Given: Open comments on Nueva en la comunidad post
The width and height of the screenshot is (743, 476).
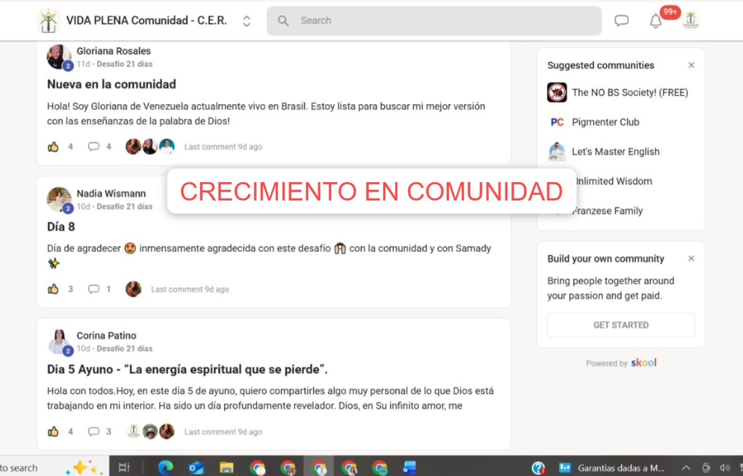Looking at the screenshot, I should pyautogui.click(x=93, y=147).
